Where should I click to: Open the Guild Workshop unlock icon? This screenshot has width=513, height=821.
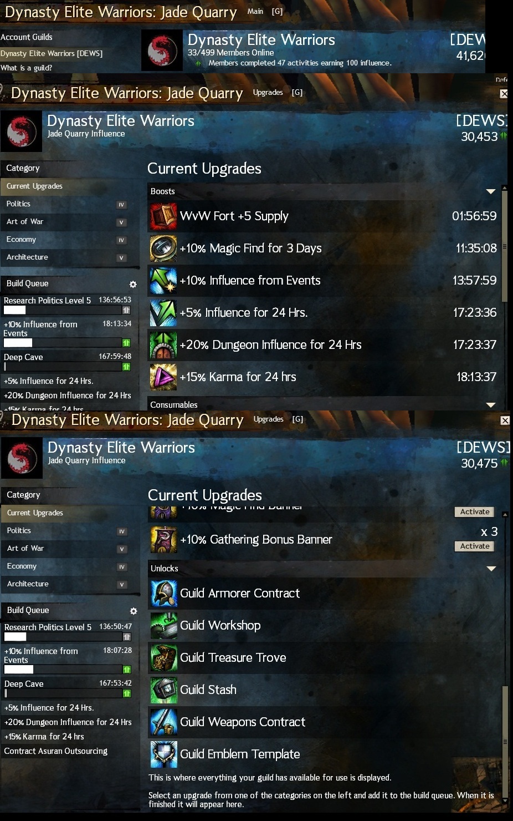(x=164, y=626)
